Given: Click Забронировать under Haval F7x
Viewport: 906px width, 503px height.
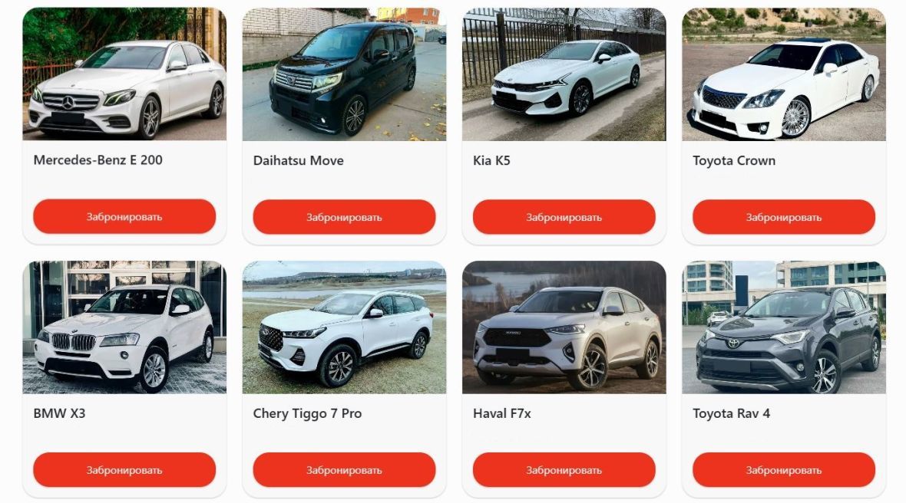Looking at the screenshot, I should point(564,469).
